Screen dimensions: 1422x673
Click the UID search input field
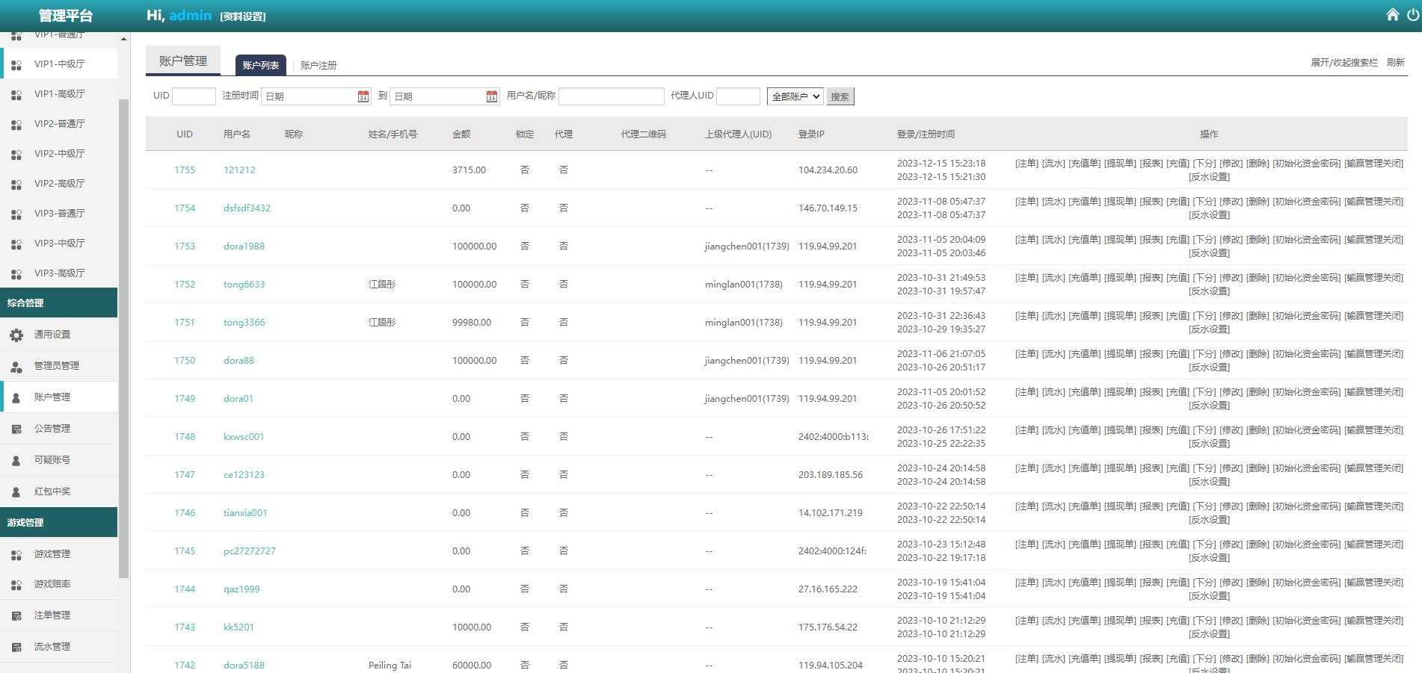pos(194,96)
